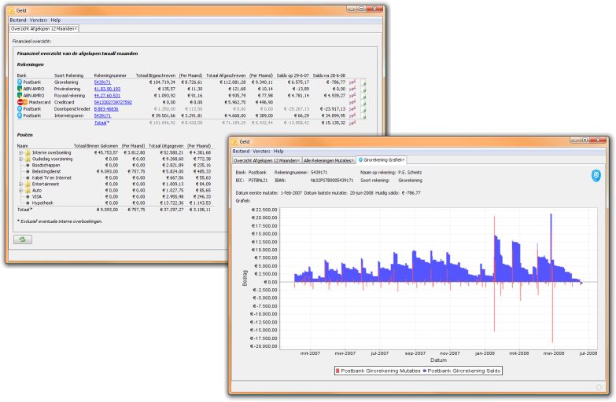The image size is (616, 402).
Task: Click document icon in Creditcard row
Action: tap(363, 103)
